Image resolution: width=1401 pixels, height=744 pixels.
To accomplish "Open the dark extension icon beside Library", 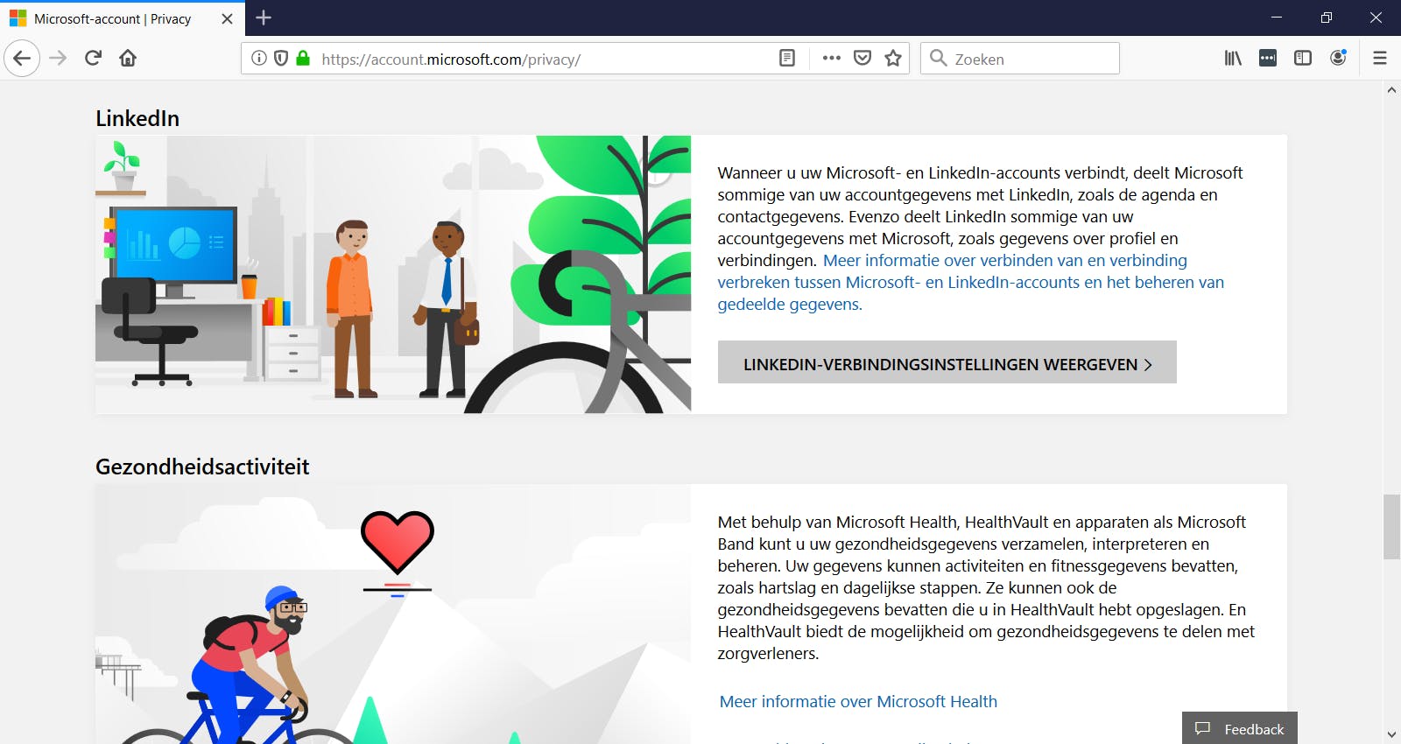I will click(1268, 59).
